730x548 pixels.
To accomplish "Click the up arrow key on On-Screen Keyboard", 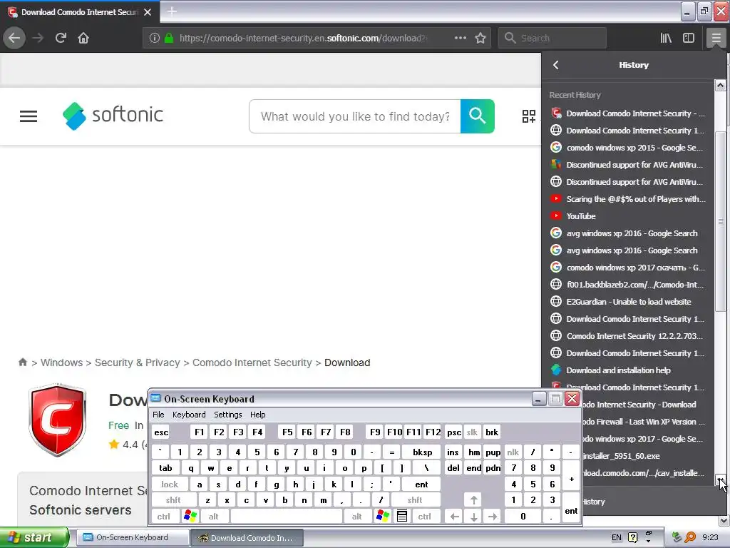I will pos(474,500).
